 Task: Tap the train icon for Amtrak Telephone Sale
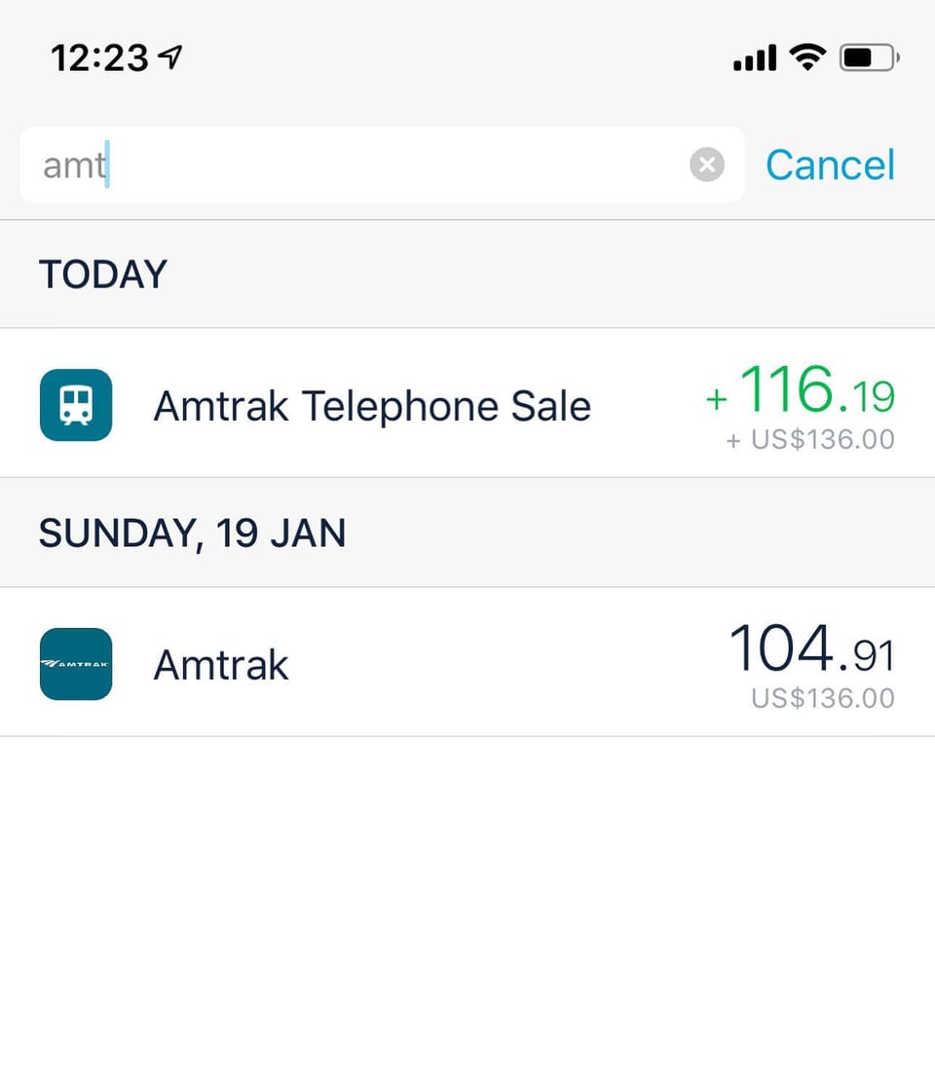(76, 404)
